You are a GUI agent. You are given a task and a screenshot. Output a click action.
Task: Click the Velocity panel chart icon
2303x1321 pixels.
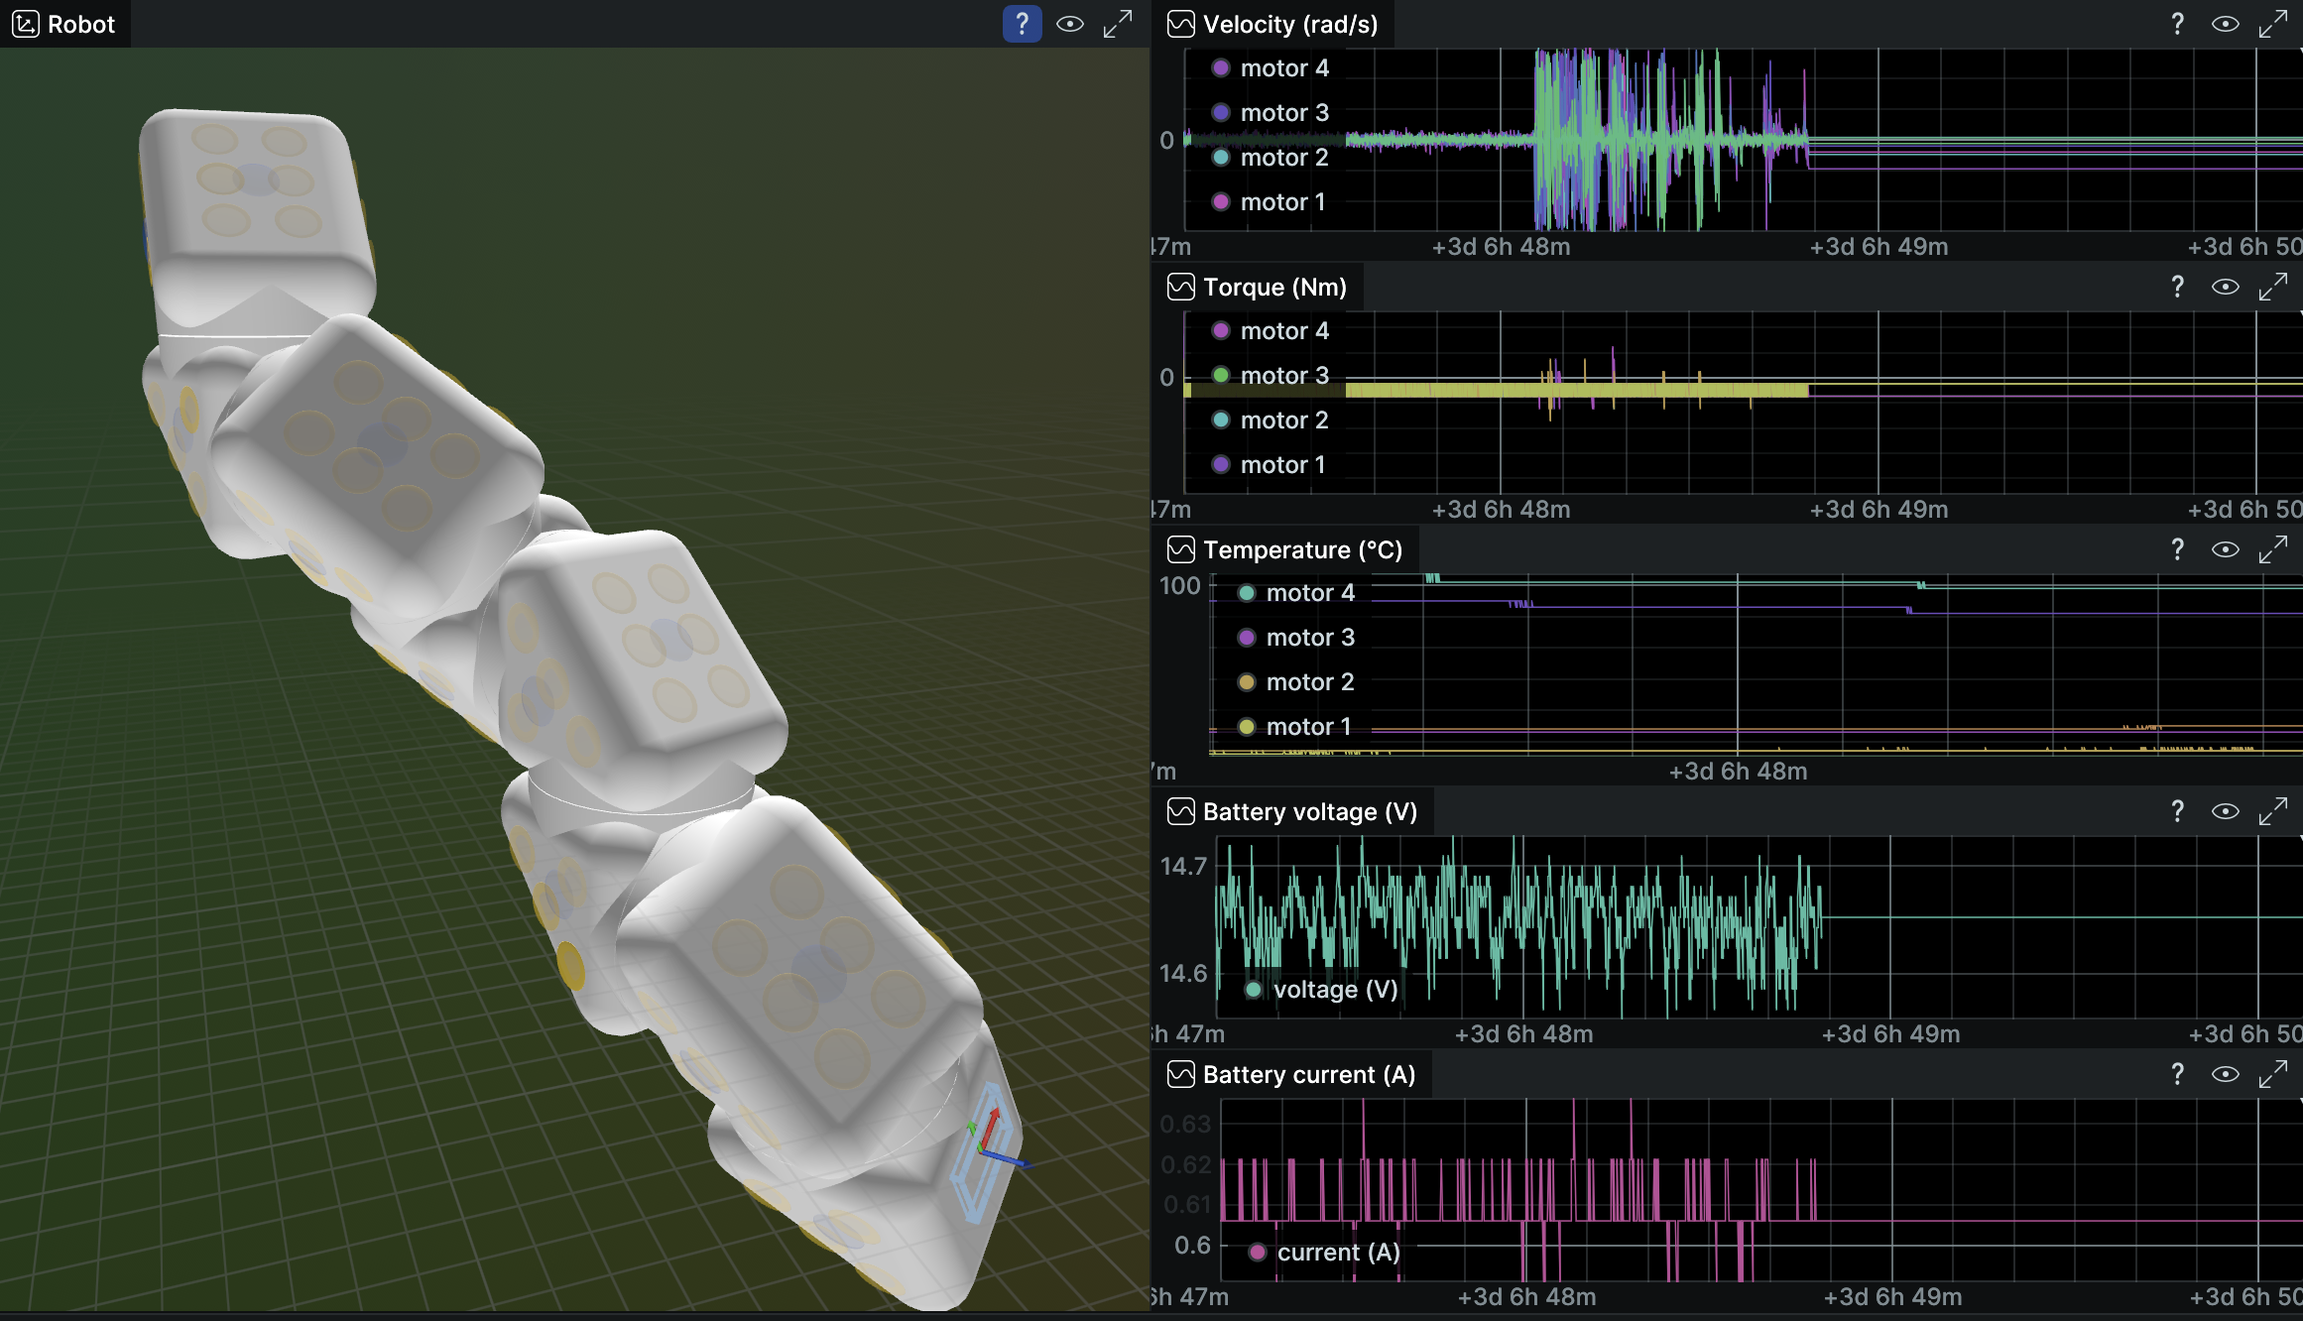[1180, 24]
